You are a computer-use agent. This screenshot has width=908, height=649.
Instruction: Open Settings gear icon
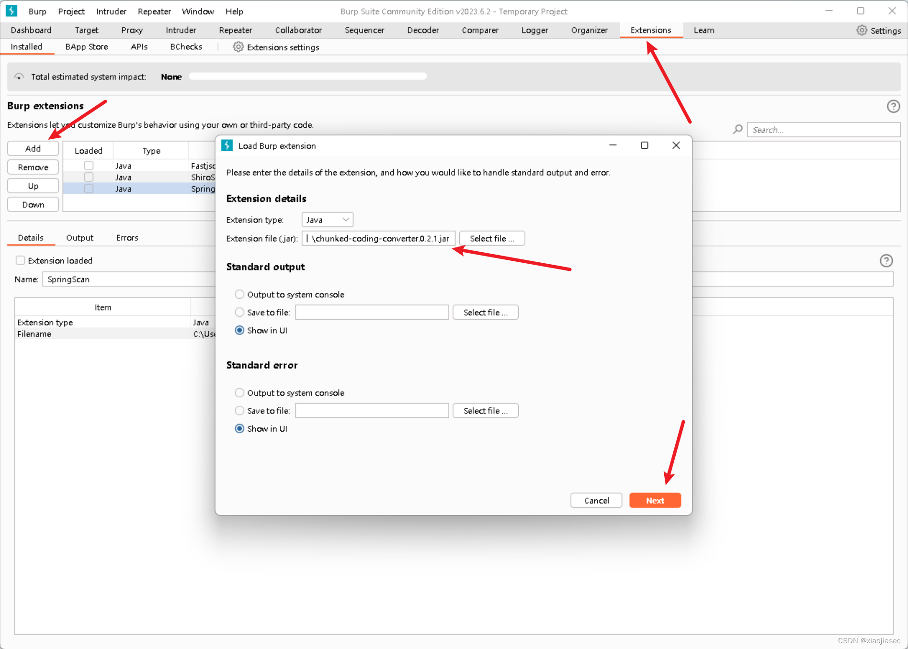862,30
